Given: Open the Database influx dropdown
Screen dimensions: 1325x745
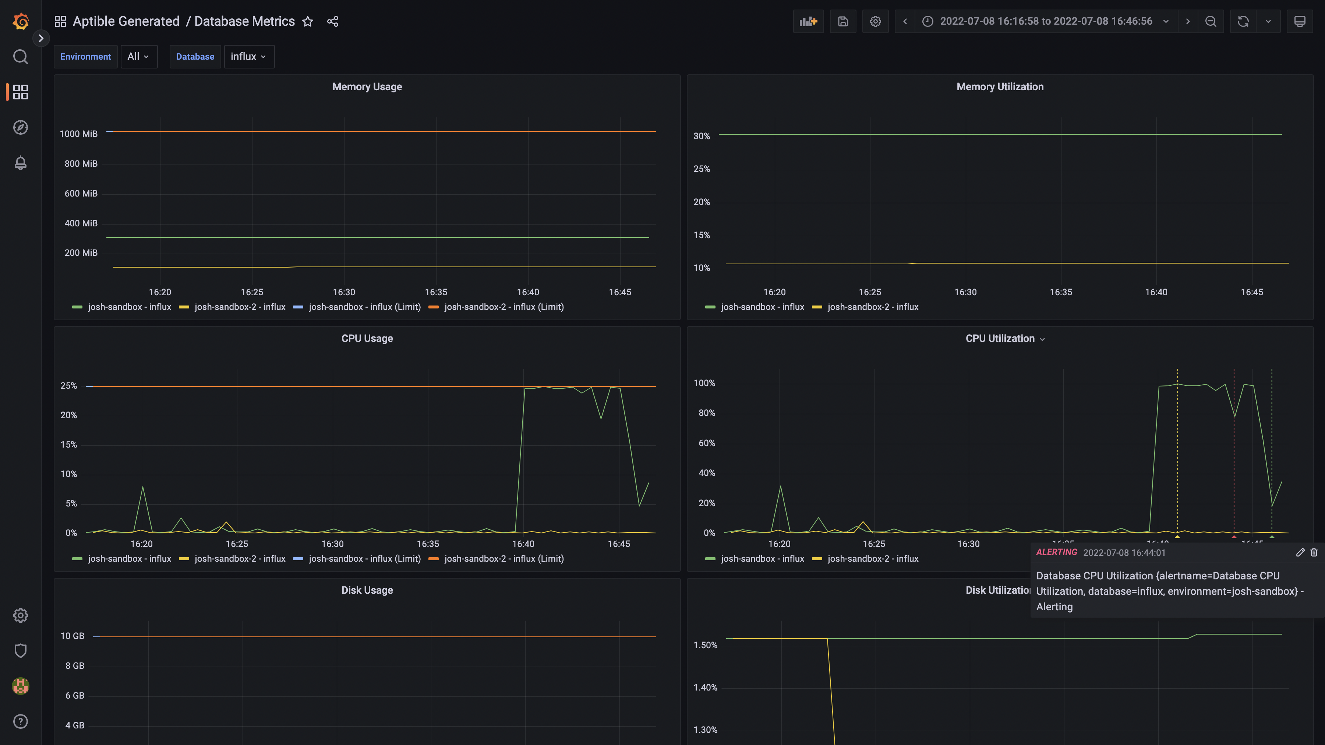Looking at the screenshot, I should point(248,57).
